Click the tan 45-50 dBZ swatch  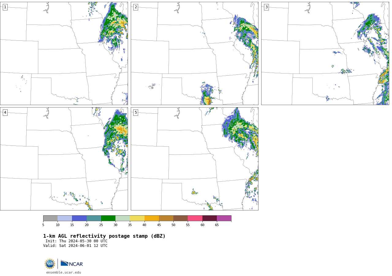coord(166,218)
